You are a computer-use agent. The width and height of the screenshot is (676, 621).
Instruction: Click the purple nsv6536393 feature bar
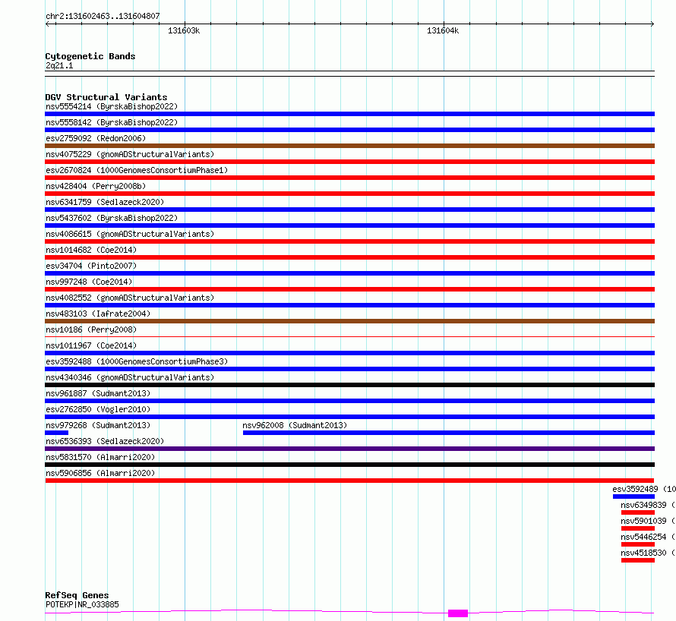(349, 449)
